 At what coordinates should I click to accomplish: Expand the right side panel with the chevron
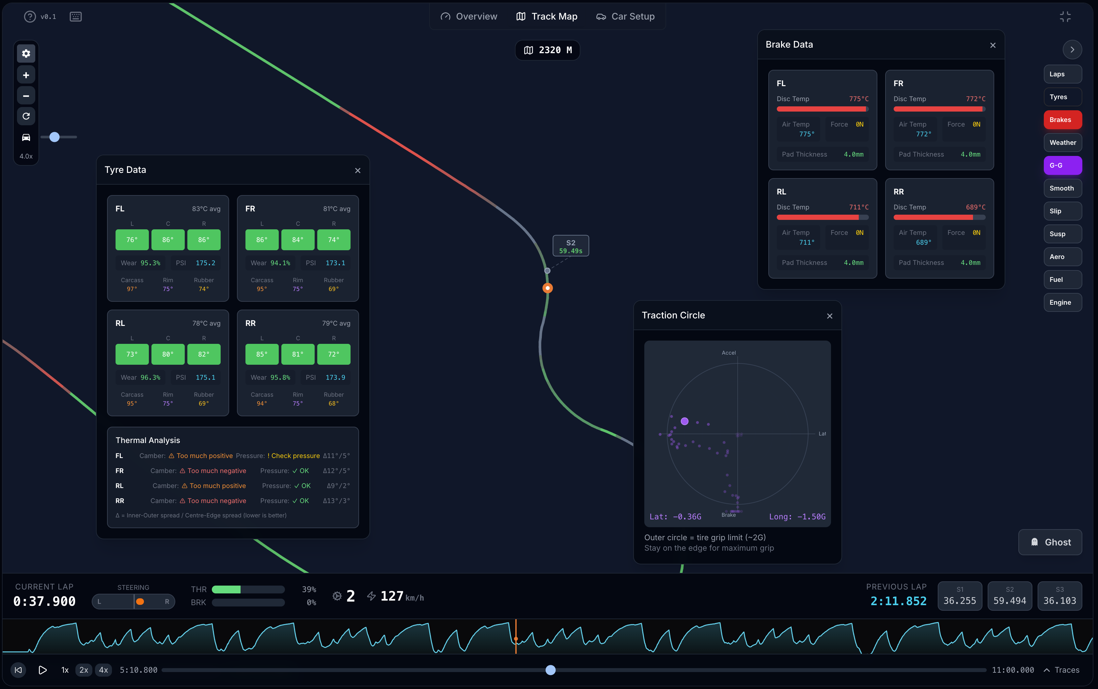[1072, 49]
